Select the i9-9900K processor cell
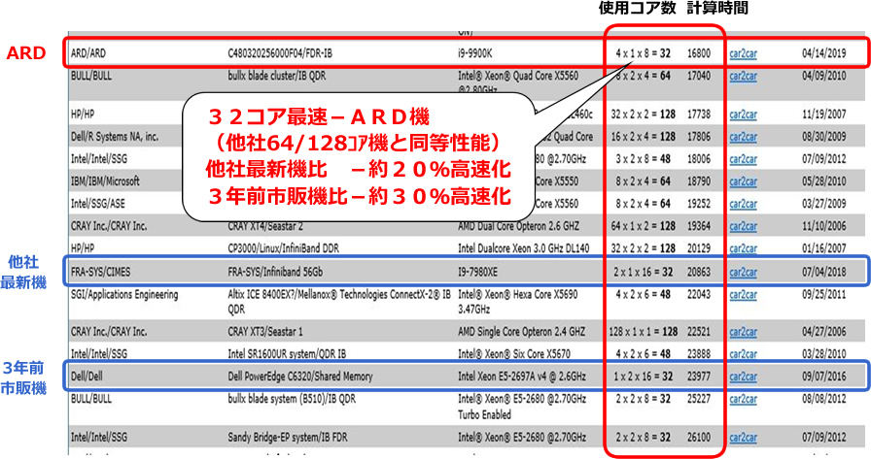 point(480,53)
